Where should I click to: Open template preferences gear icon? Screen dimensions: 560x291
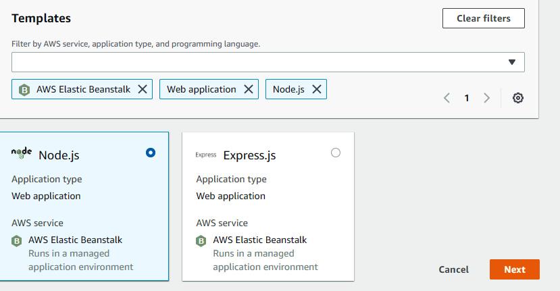coord(518,98)
